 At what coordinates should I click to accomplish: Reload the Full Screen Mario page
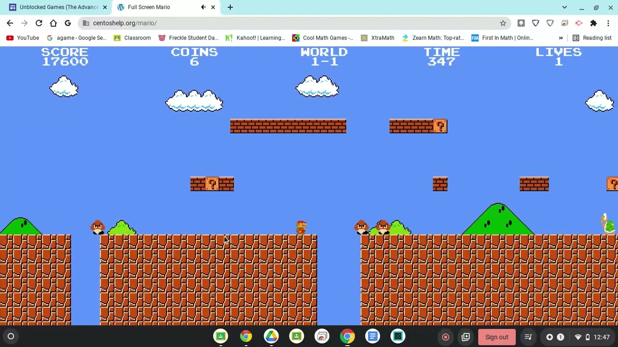click(39, 23)
